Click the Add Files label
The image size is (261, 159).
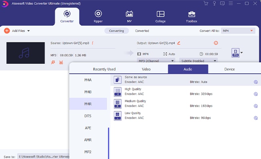tap(18, 31)
